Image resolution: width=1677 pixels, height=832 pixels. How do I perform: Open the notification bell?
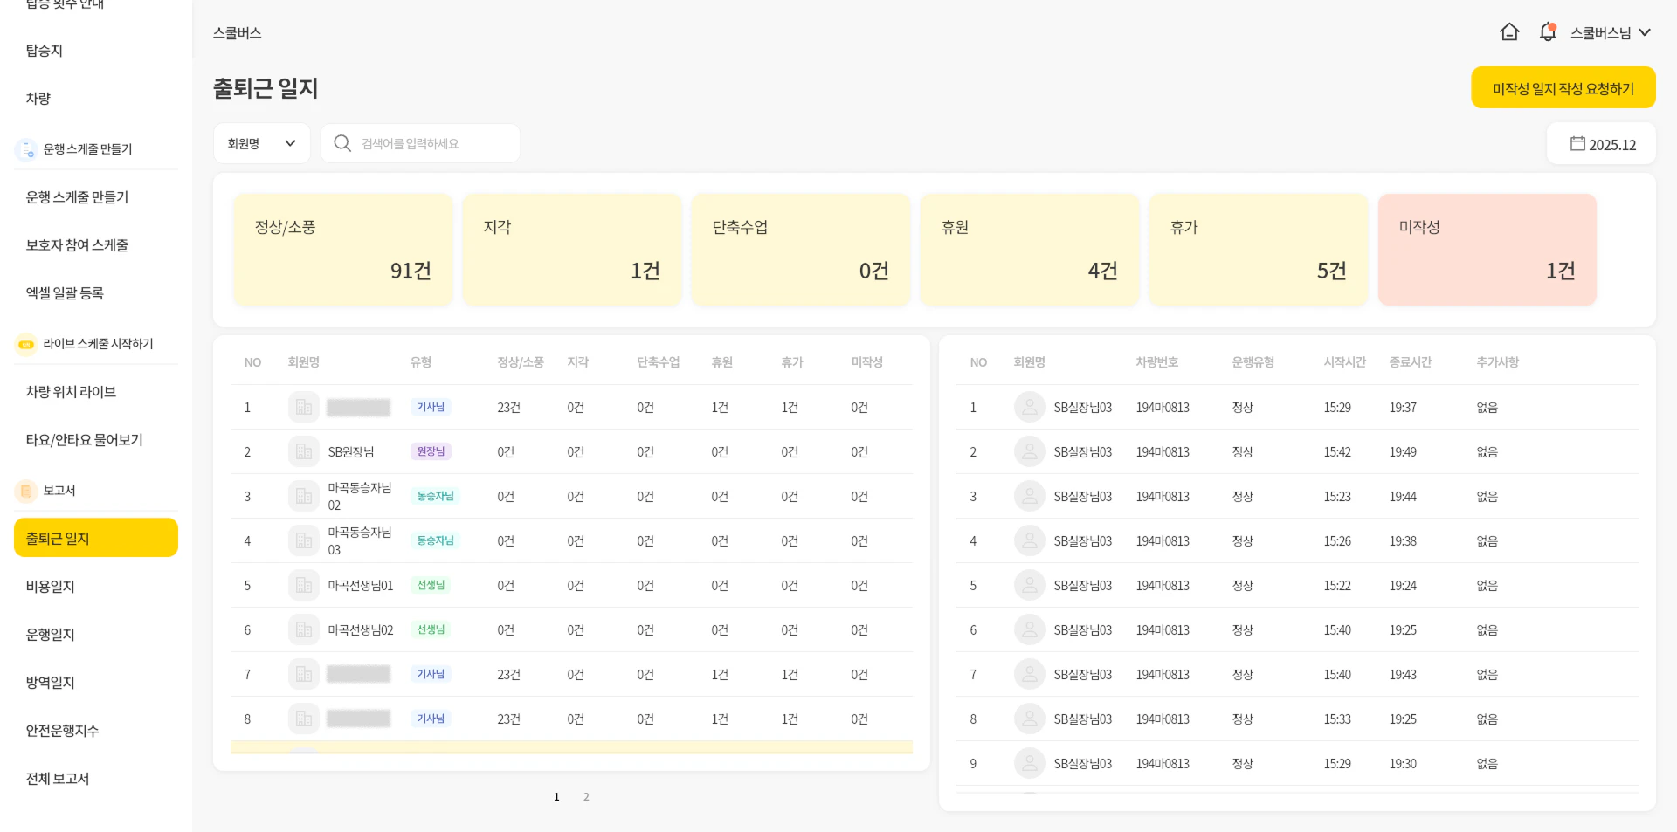tap(1548, 32)
